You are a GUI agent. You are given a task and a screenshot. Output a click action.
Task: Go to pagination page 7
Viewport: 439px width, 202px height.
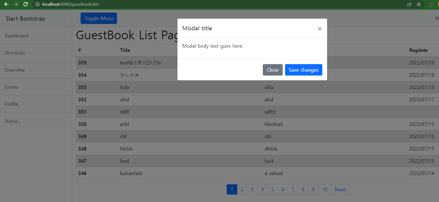coord(293,189)
